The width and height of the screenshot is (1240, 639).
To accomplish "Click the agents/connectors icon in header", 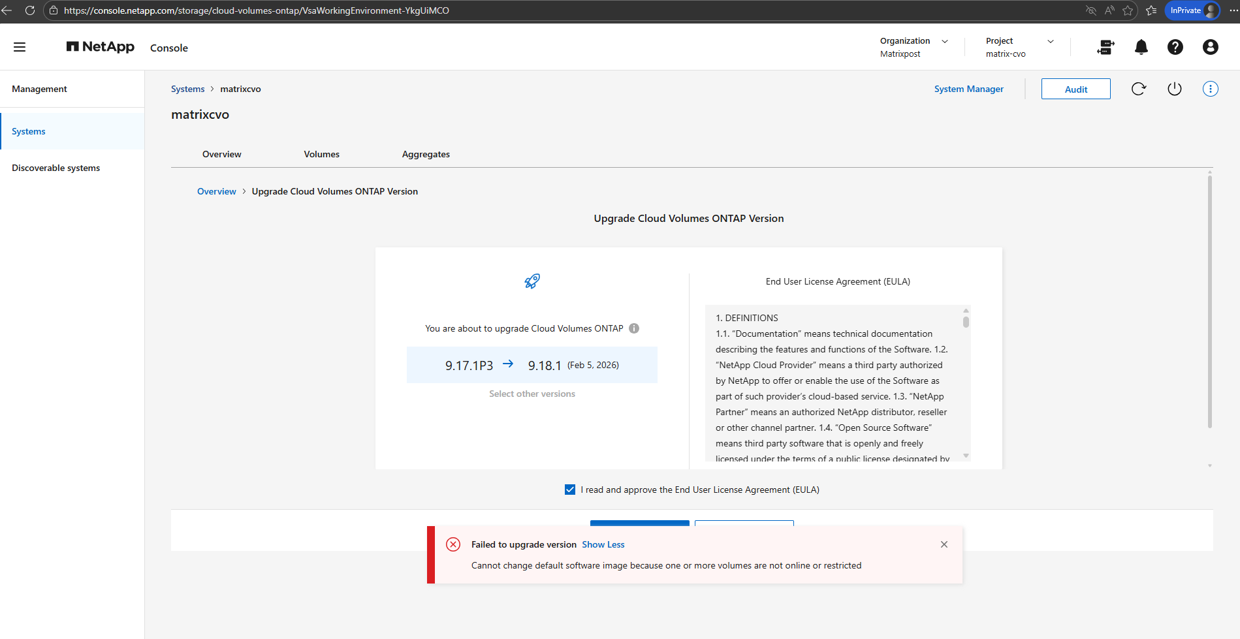I will [1105, 47].
